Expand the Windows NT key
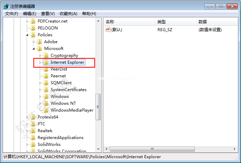This screenshot has width=241, height=163. point(40,103)
